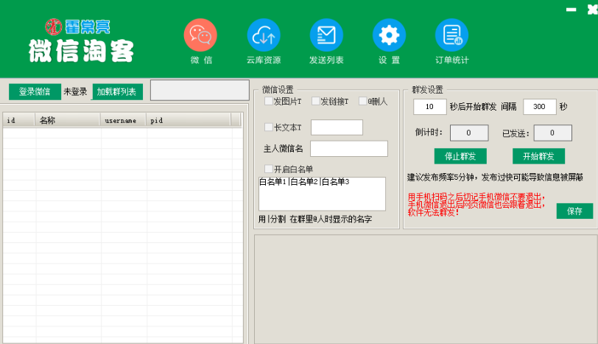598x344 pixels.
Task: Open the 设置 gear icon
Action: [x=389, y=35]
